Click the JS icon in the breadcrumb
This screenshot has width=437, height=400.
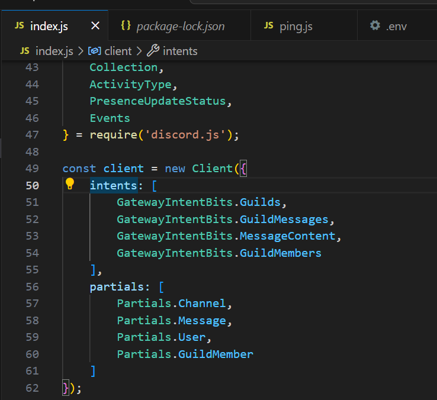pyautogui.click(x=25, y=51)
